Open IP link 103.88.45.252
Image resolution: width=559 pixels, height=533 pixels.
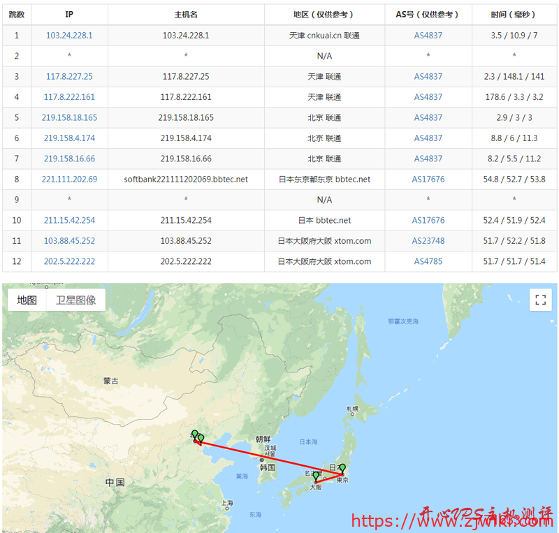[x=69, y=241]
